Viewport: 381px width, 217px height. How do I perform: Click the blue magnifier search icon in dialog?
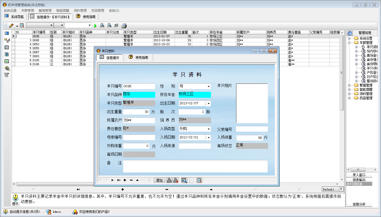(184, 180)
